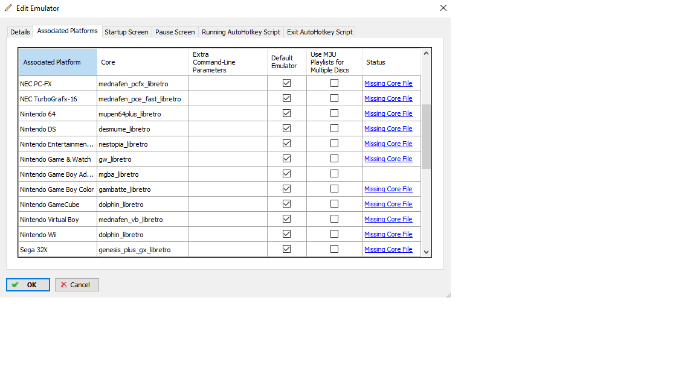Image resolution: width=696 pixels, height=391 pixels.
Task: Select the mednafen_vb_libretro core cell
Action: click(143, 220)
